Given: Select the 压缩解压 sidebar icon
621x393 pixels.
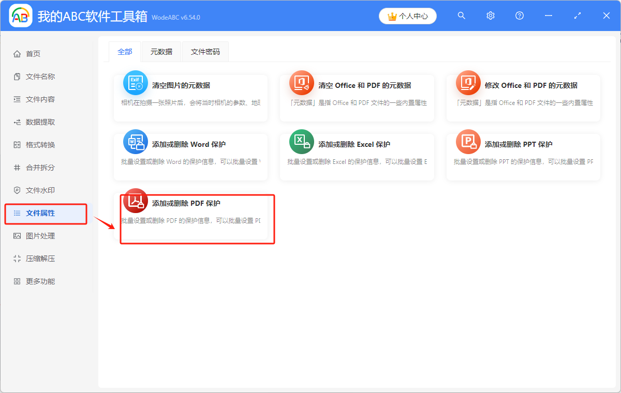Looking at the screenshot, I should 17,259.
